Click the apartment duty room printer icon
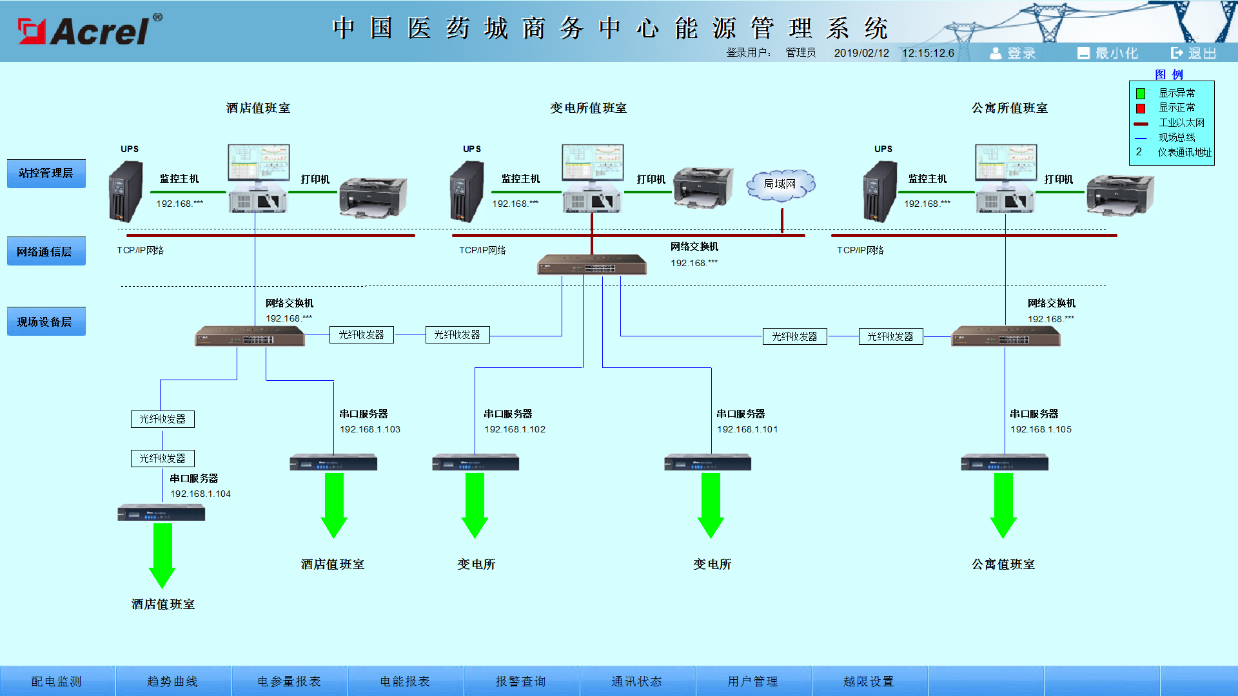The height and width of the screenshot is (696, 1238). [1120, 195]
